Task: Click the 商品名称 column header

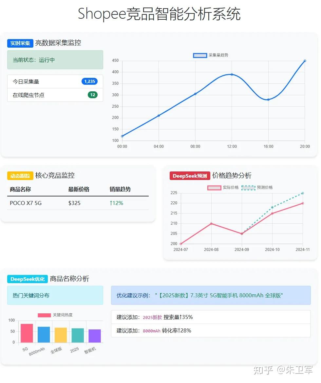Action: [20, 189]
